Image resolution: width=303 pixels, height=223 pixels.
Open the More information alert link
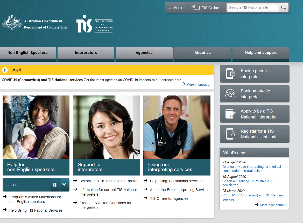click(199, 84)
